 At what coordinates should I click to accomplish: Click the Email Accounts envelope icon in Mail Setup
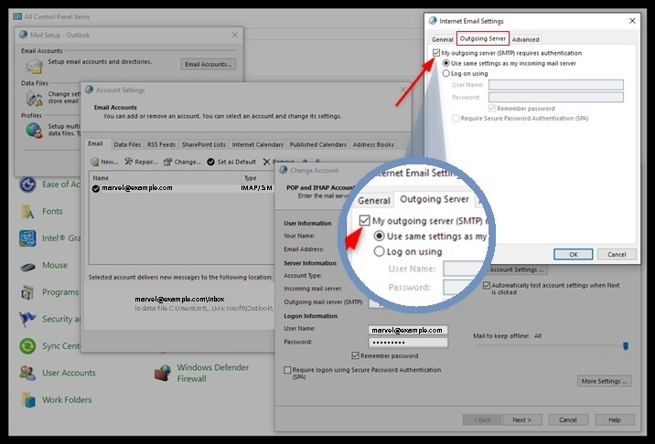34,66
